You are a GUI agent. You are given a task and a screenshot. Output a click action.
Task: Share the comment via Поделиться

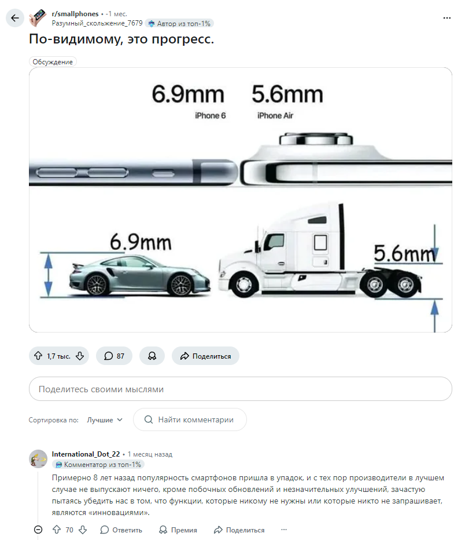[239, 530]
